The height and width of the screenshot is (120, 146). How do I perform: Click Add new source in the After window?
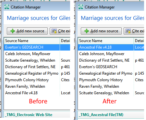pos(101,31)
